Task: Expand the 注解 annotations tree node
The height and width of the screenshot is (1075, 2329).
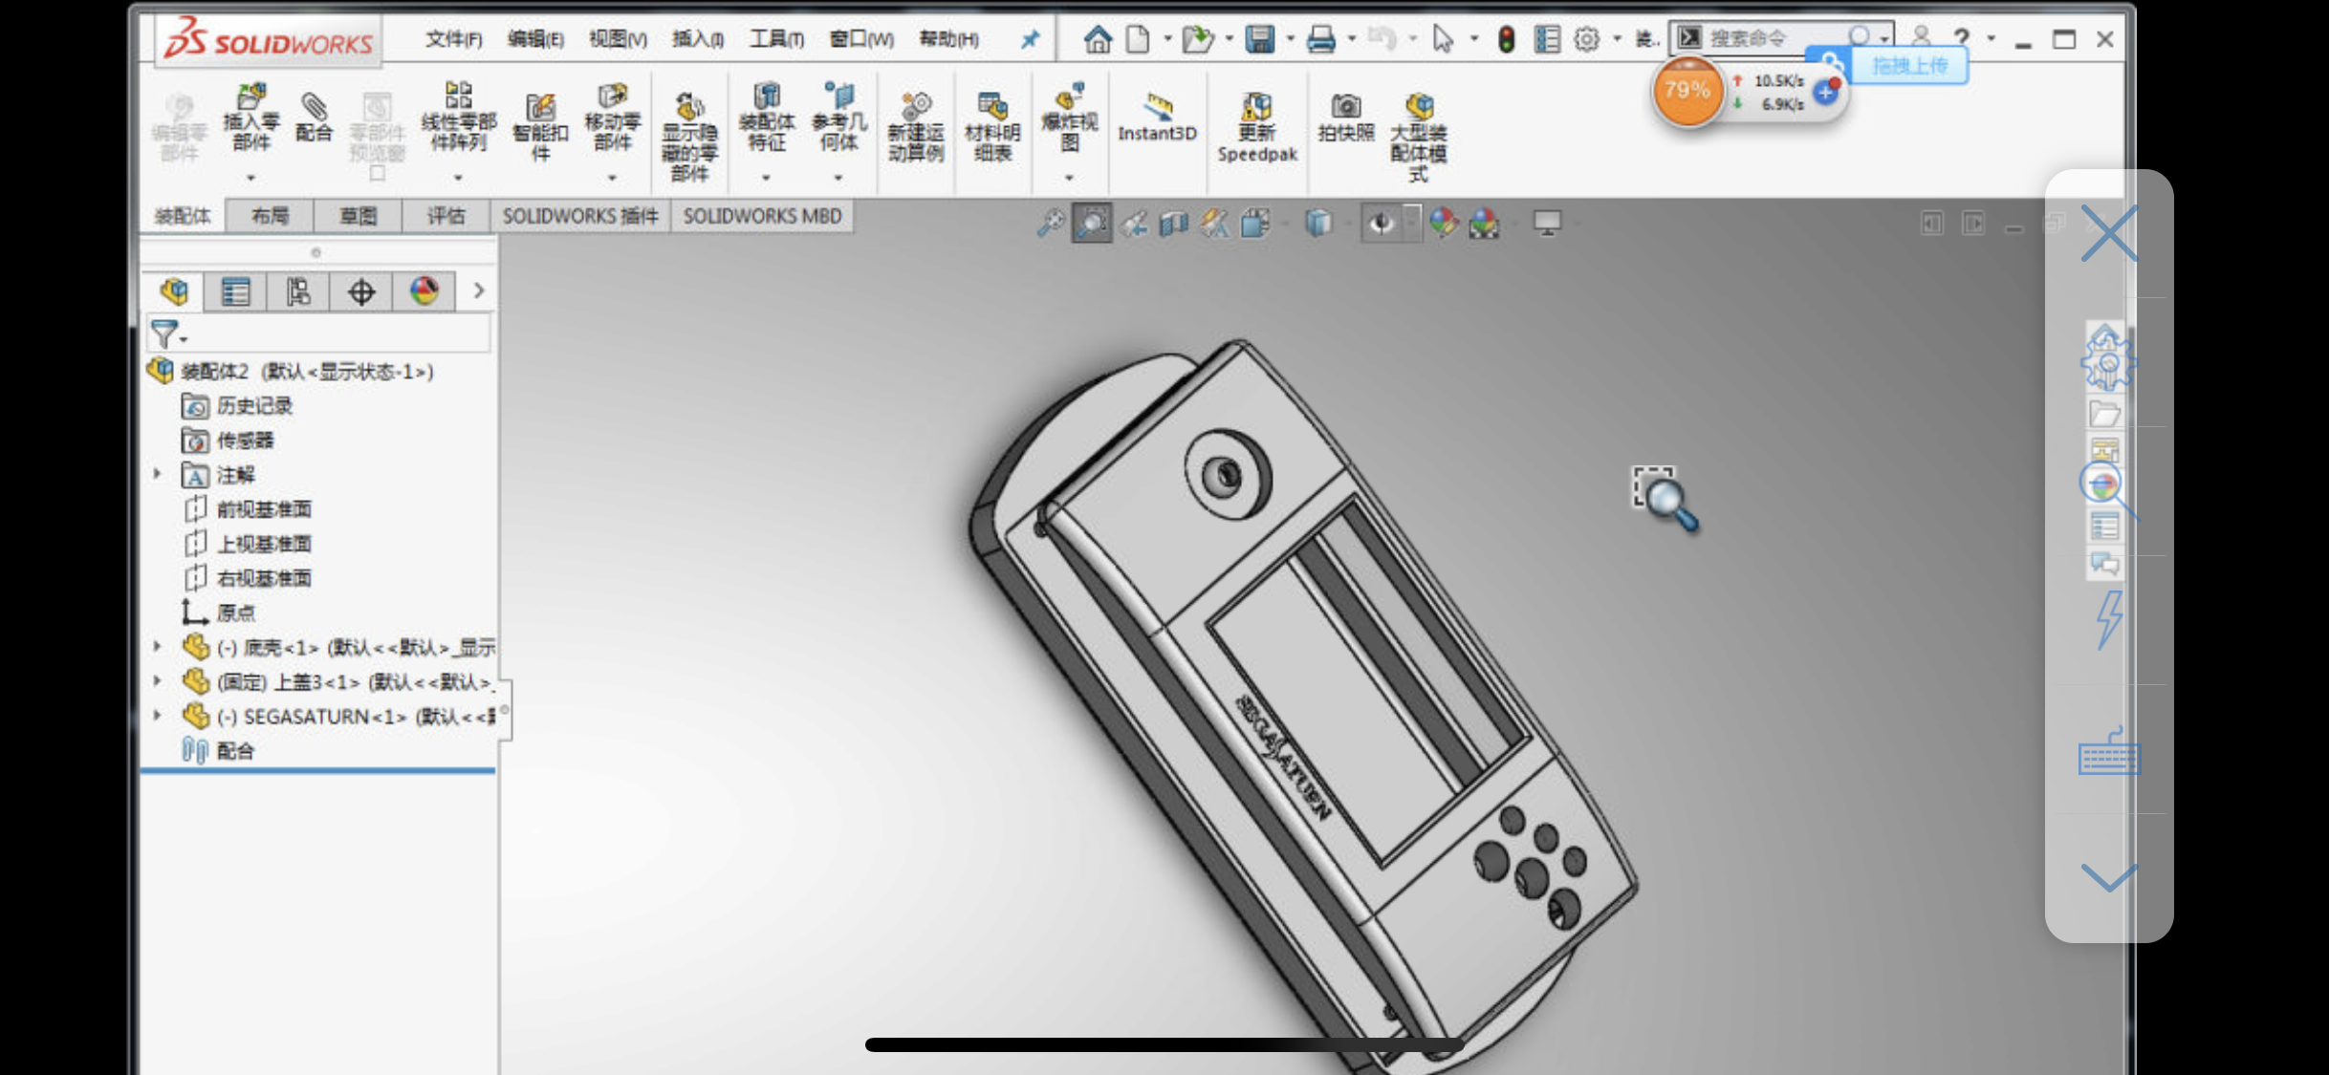Action: (x=158, y=474)
